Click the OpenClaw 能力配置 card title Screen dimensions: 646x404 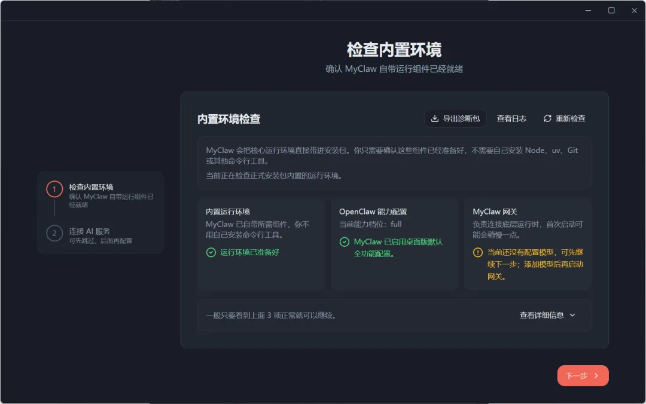(x=373, y=212)
